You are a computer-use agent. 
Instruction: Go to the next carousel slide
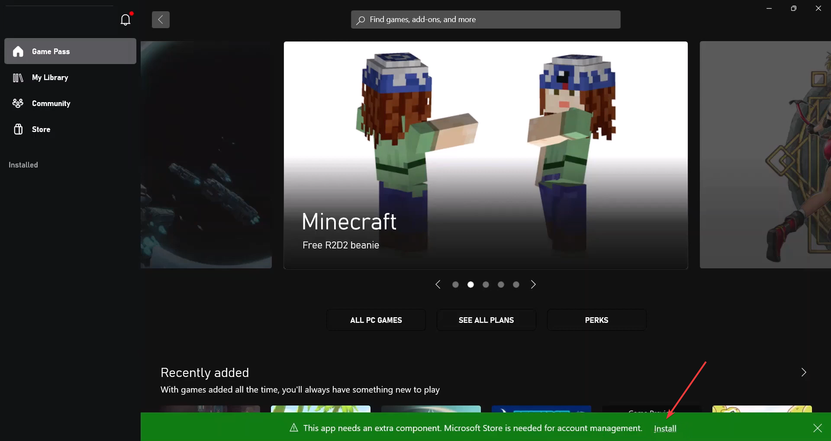(x=533, y=284)
